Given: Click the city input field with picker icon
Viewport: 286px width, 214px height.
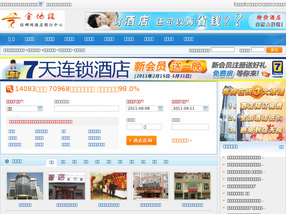Looking at the screenshot, I should 24,108.
